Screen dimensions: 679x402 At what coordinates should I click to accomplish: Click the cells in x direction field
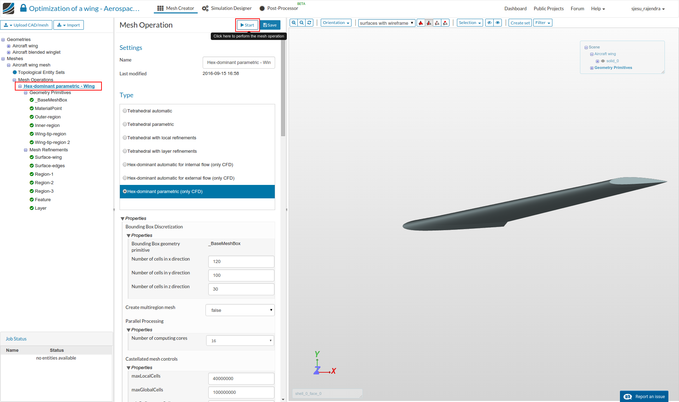pos(241,262)
